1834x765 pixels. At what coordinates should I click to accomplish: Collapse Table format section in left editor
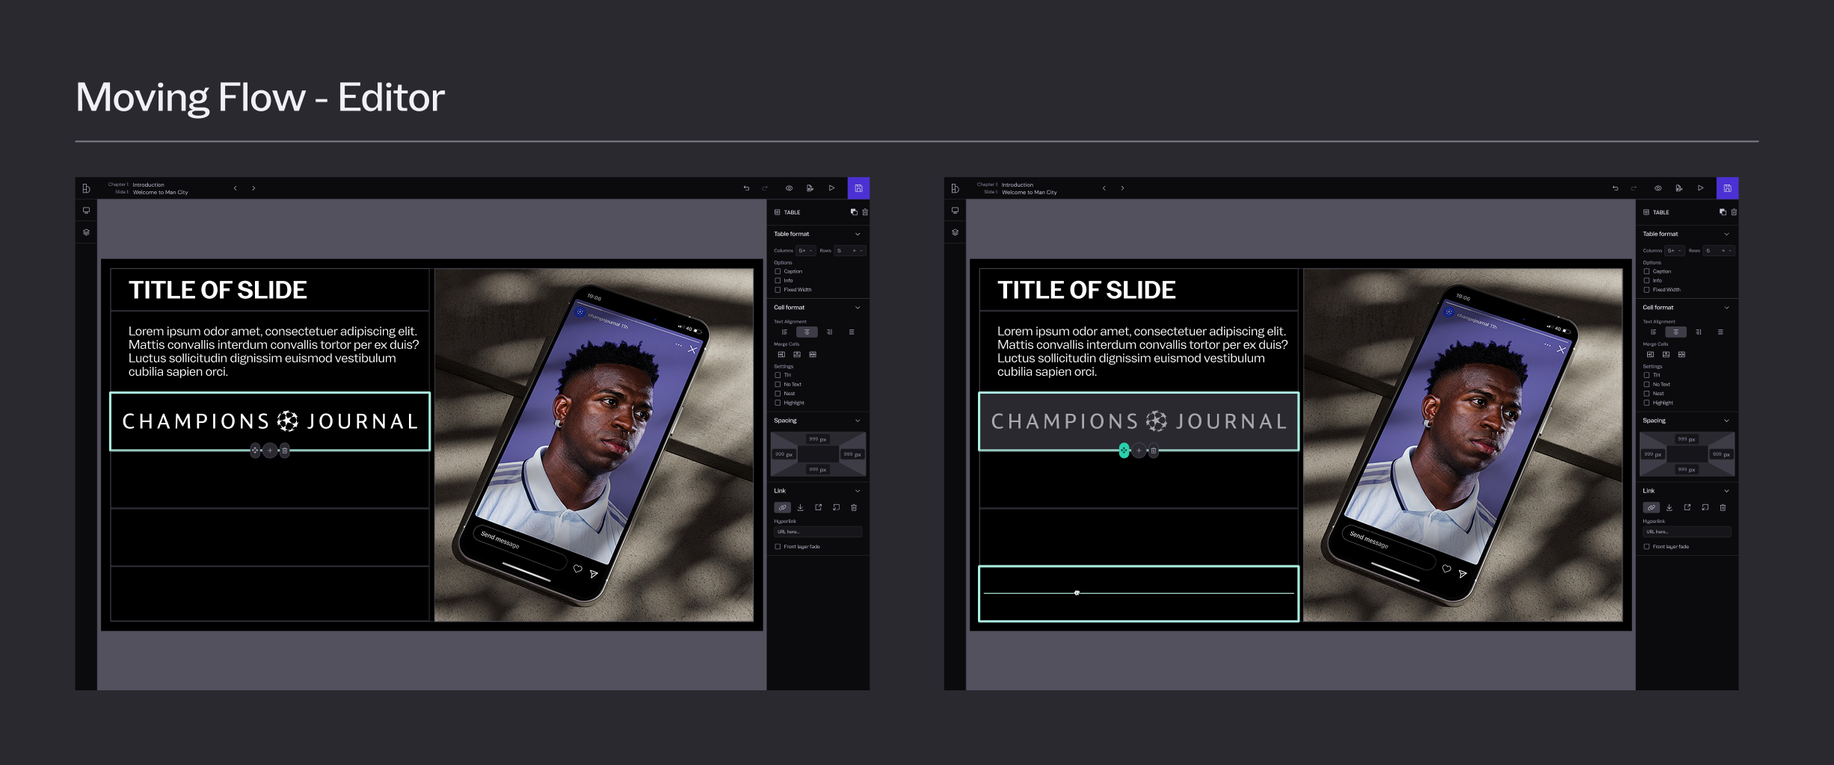point(858,234)
